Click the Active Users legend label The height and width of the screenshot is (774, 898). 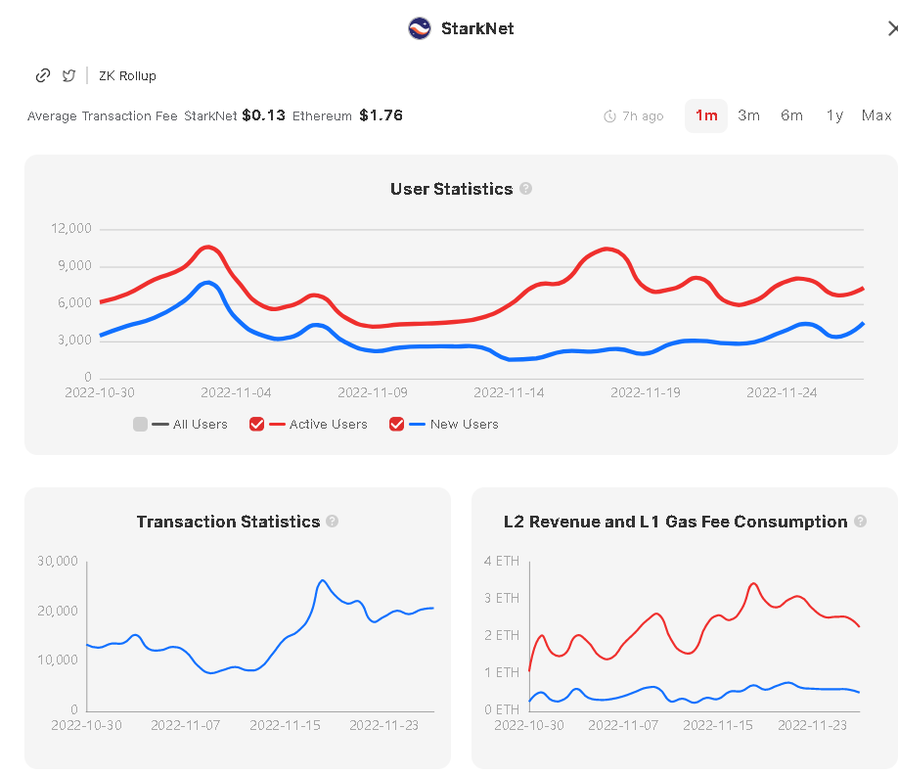[328, 424]
